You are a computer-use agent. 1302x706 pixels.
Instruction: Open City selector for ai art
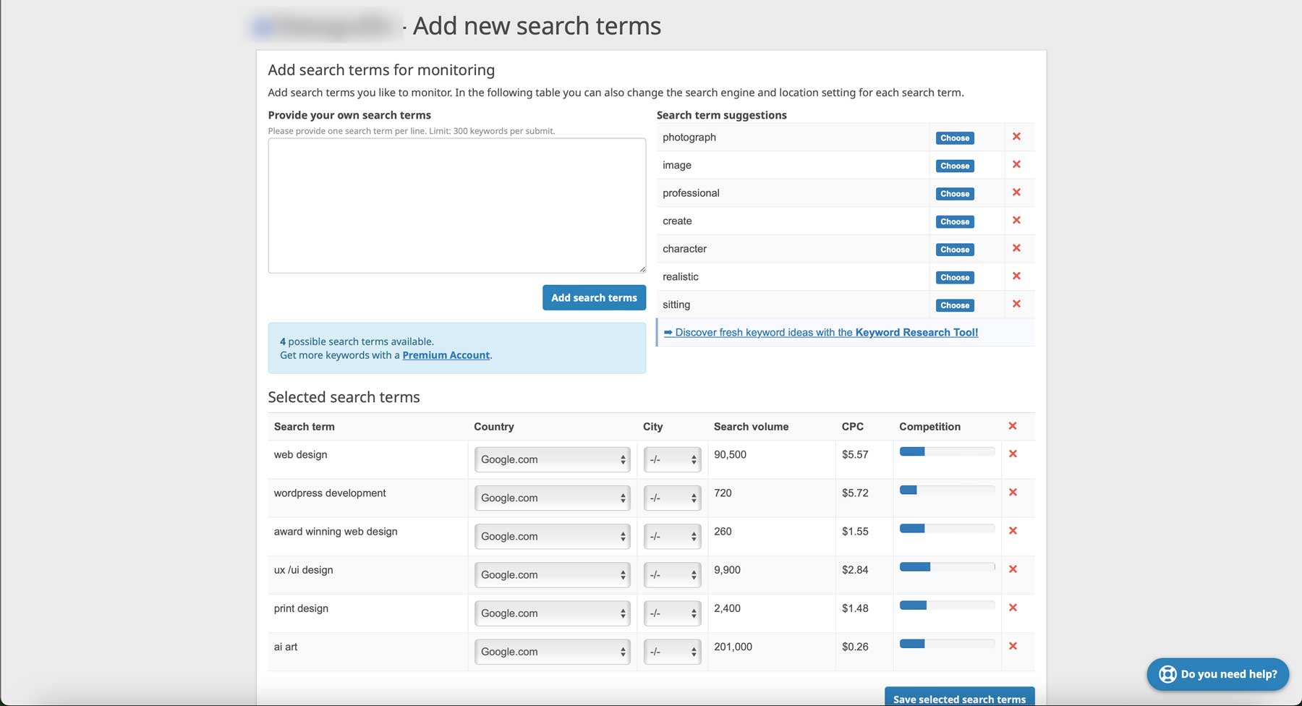coord(671,651)
